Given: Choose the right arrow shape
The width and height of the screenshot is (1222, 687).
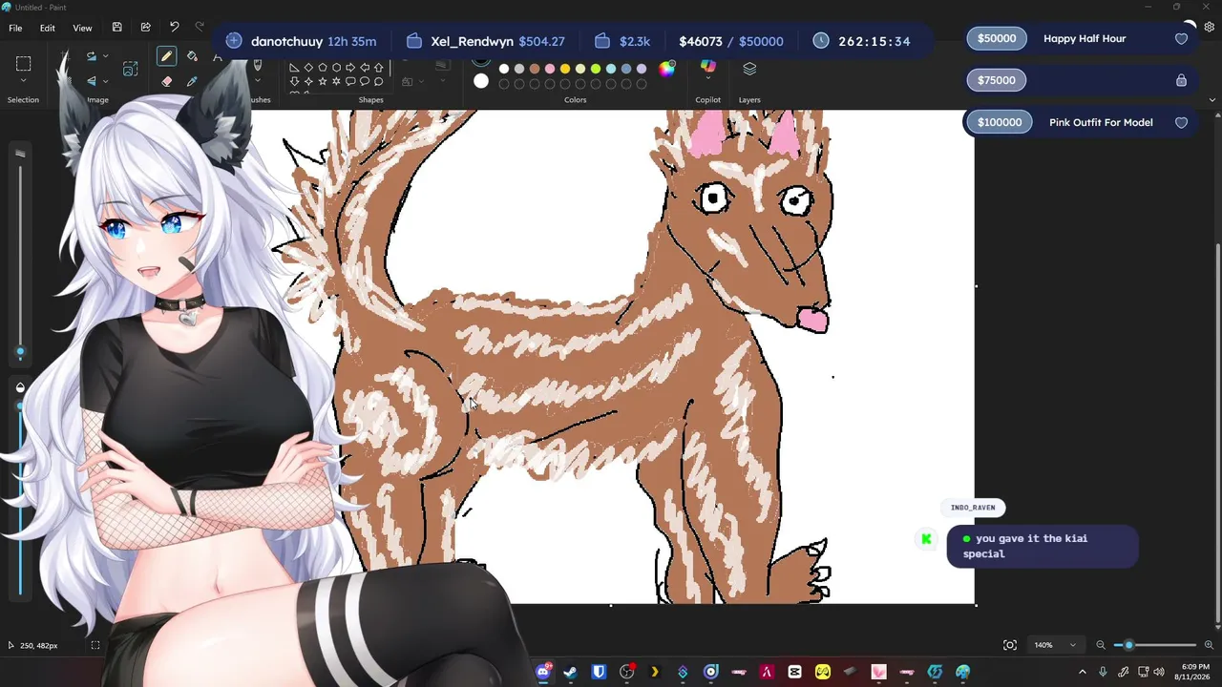Looking at the screenshot, I should 350,68.
